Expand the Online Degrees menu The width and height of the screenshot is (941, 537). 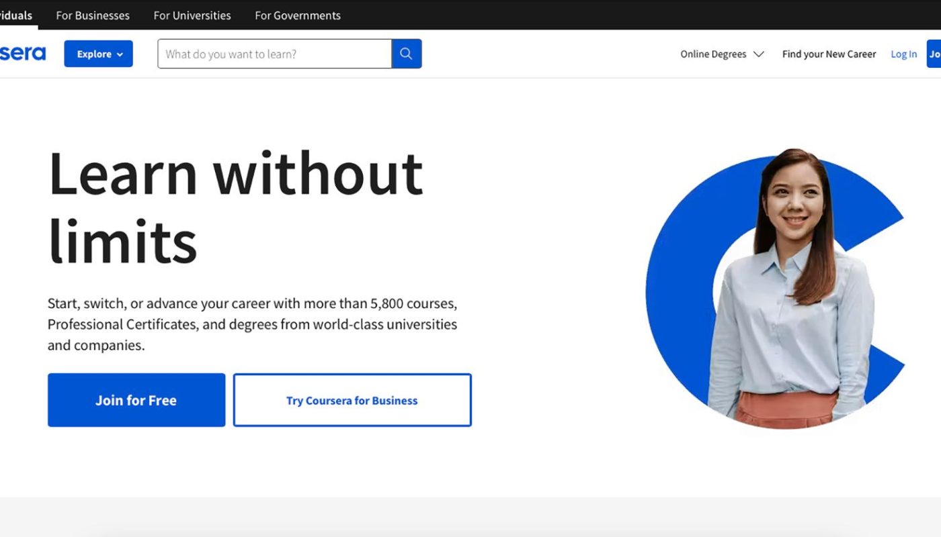(x=722, y=54)
